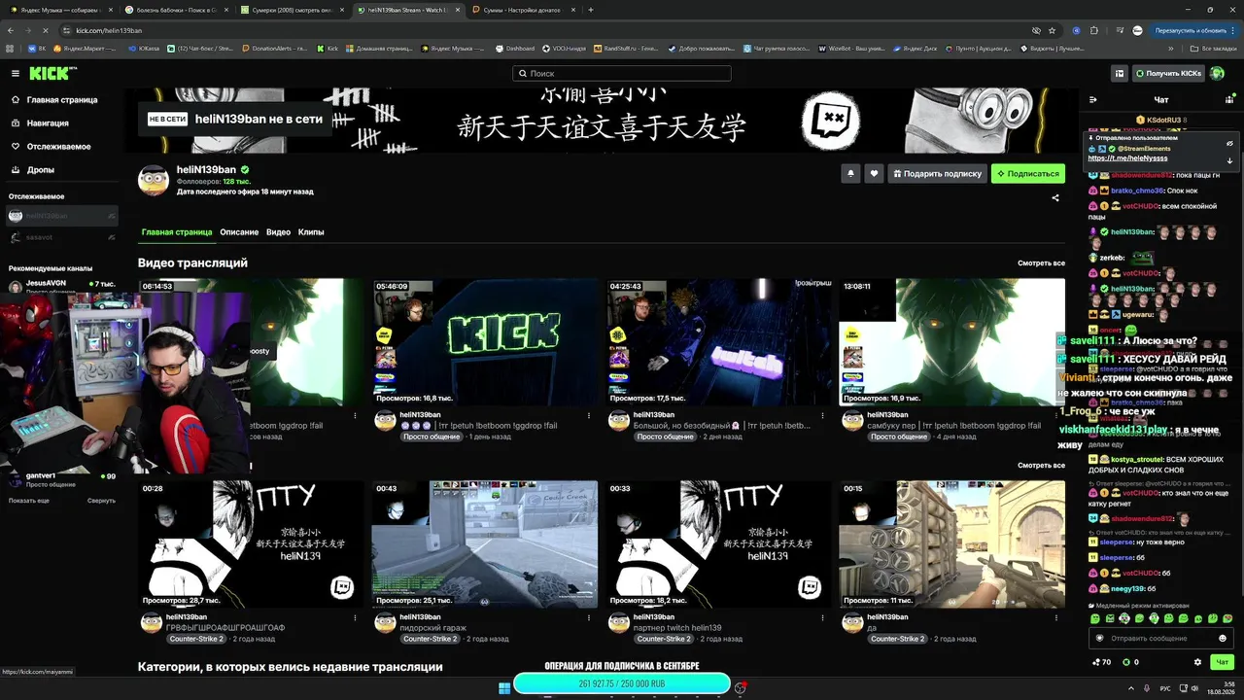Share the channel via share icon
The height and width of the screenshot is (700, 1244).
tap(1055, 197)
